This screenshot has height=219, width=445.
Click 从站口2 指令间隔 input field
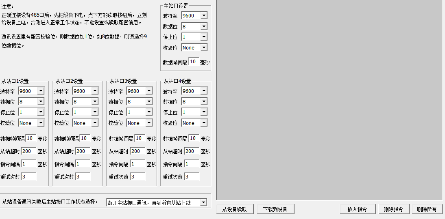83,164
